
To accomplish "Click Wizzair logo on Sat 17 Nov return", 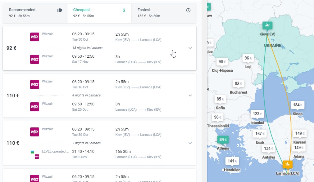I will coord(35,60).
